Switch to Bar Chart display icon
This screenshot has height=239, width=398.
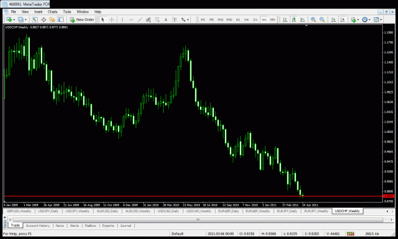coord(285,20)
